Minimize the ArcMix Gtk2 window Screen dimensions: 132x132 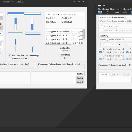(x=74, y=2)
